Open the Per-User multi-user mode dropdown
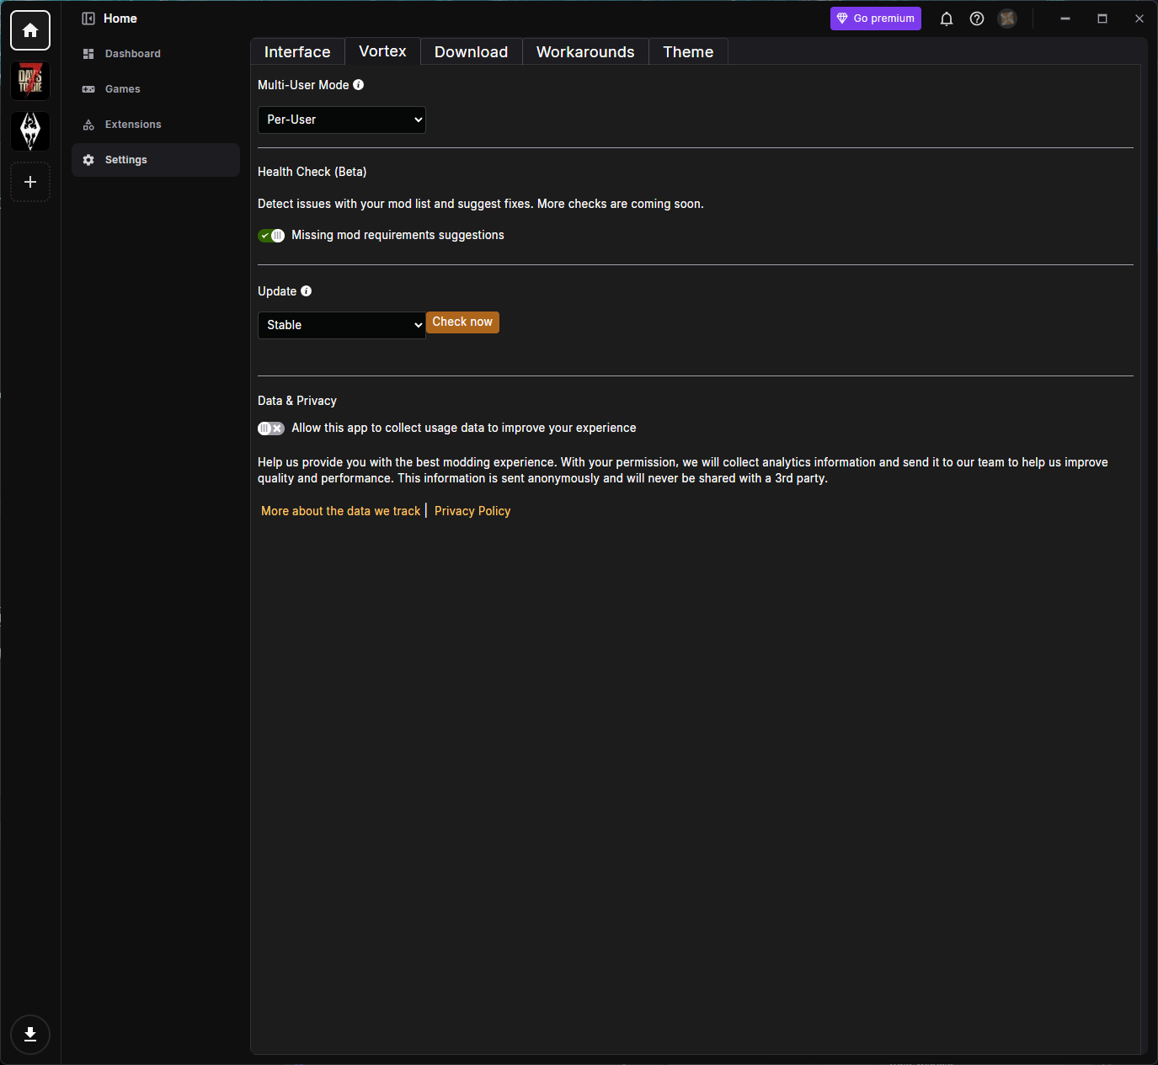The image size is (1158, 1065). [x=342, y=120]
